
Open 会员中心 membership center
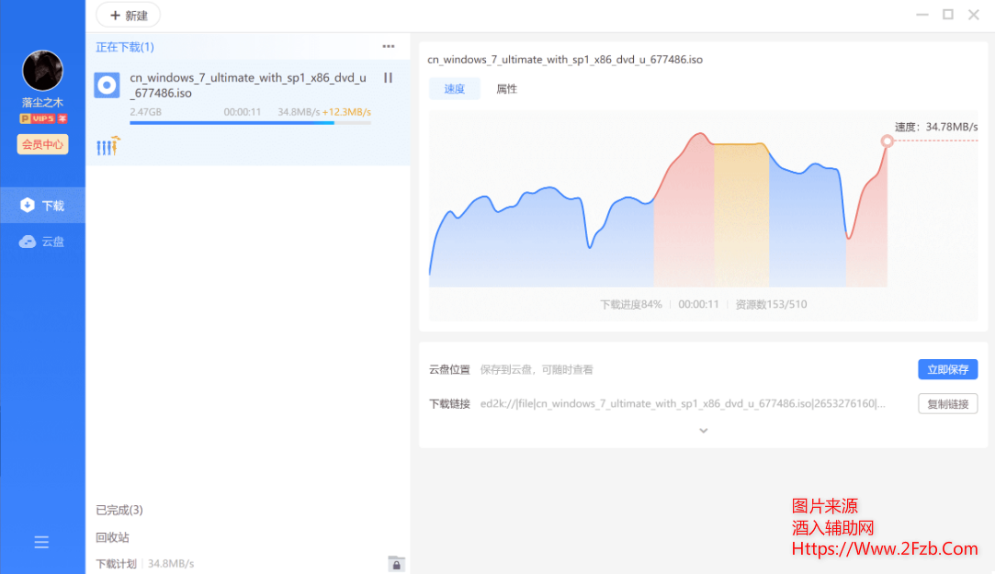click(x=42, y=144)
